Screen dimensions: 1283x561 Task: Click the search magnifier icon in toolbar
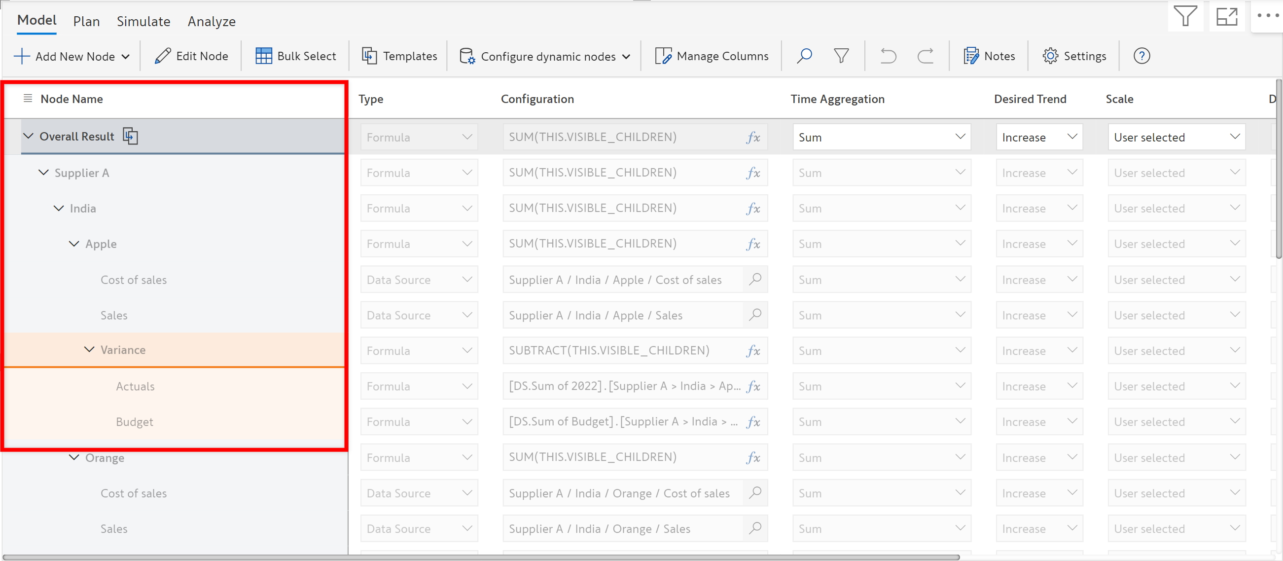coord(804,56)
